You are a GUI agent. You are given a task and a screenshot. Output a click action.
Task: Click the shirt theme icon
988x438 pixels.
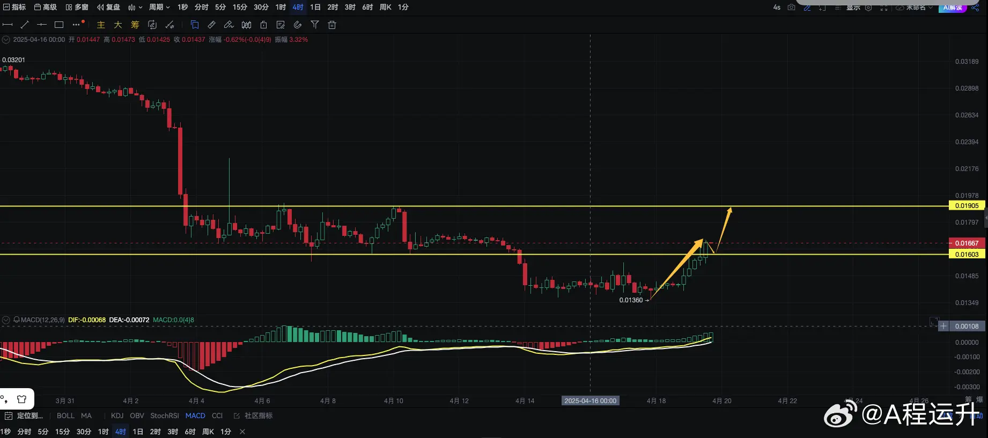21,399
